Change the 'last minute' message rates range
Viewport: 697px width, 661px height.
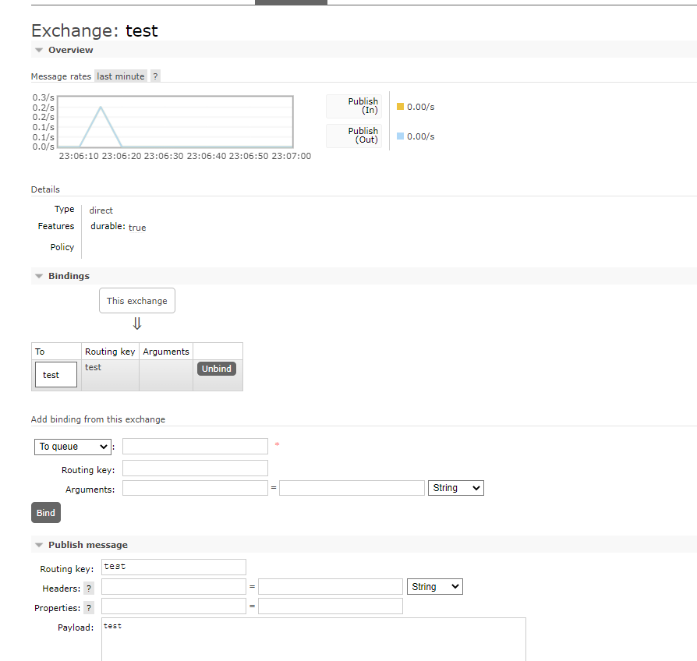click(121, 76)
